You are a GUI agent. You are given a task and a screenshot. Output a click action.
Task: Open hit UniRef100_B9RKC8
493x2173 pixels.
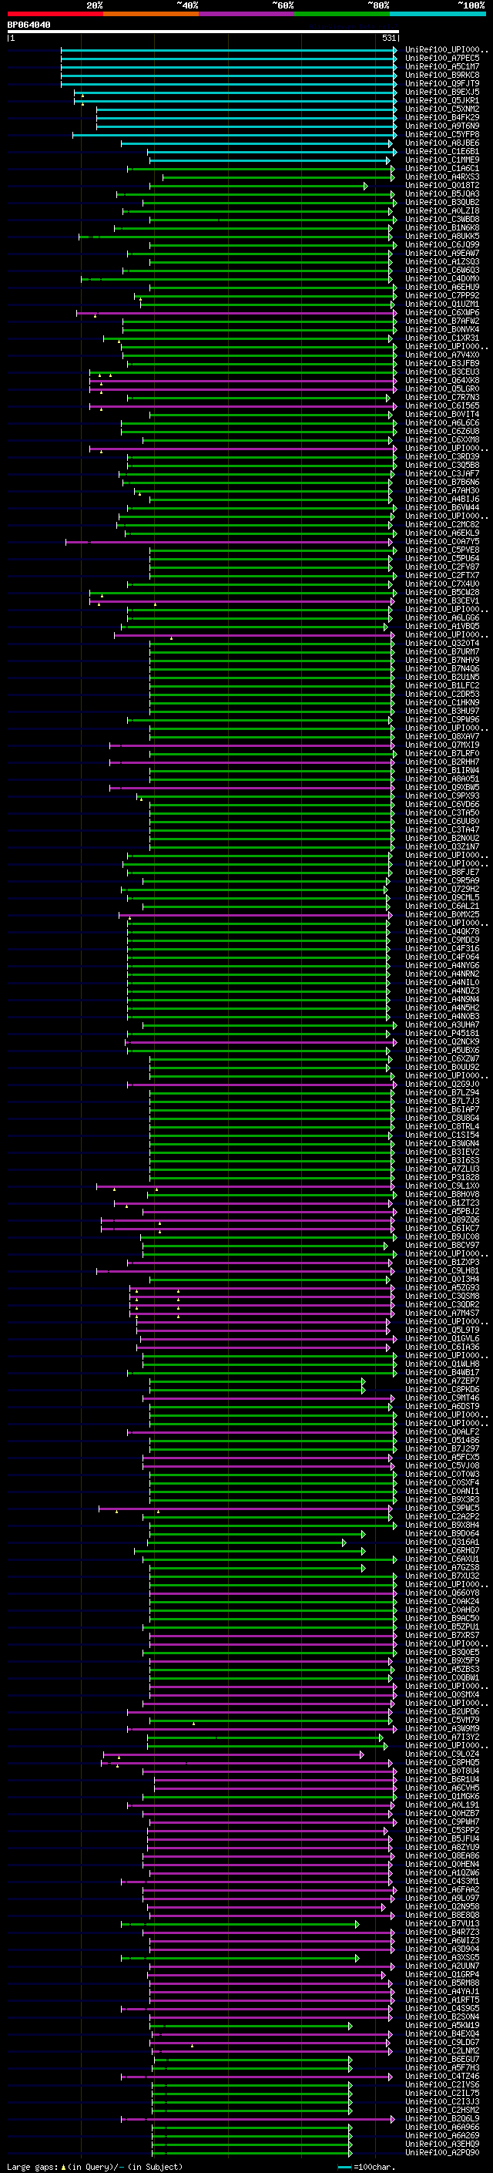pos(442,75)
